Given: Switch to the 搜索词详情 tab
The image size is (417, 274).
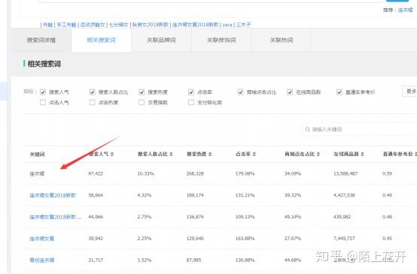Looking at the screenshot, I should point(41,40).
